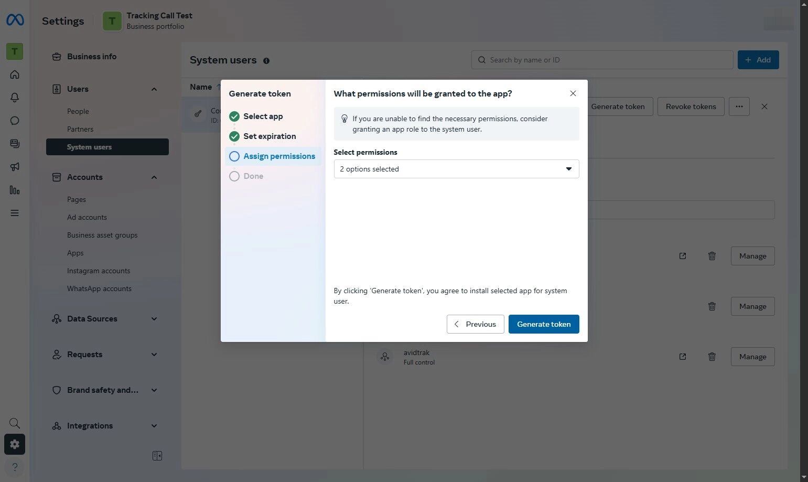Select the Content posts icon in the rail
The image size is (808, 482).
15,143
